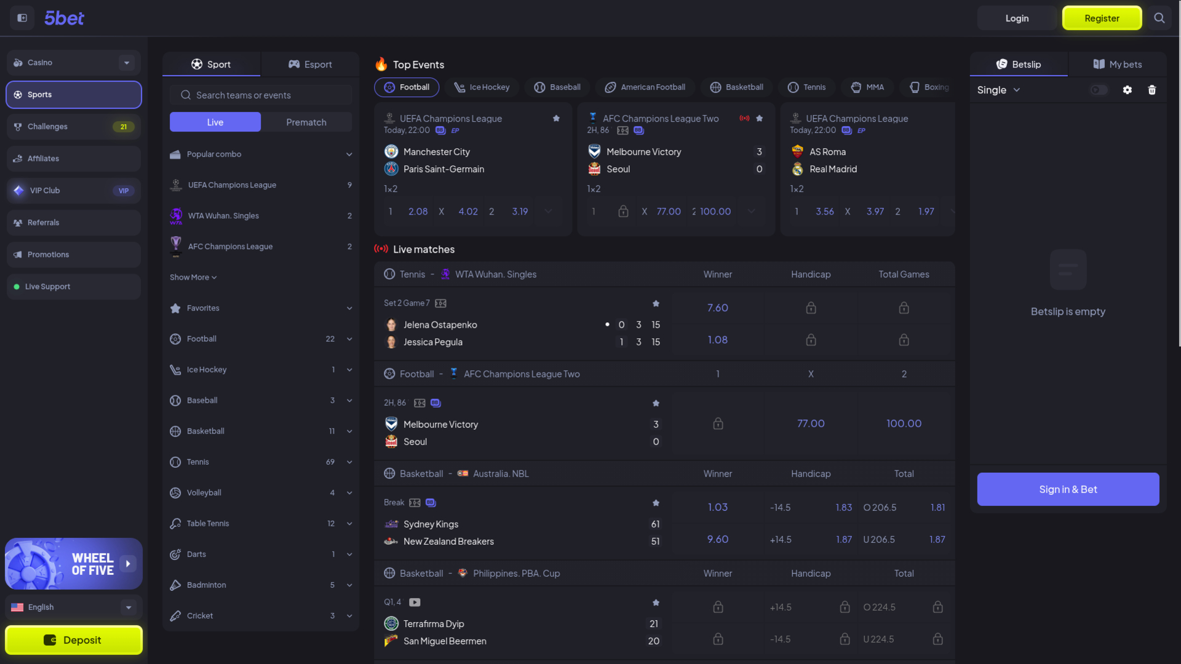
Task: Open the 5bet logo home link
Action: pyautogui.click(x=64, y=18)
